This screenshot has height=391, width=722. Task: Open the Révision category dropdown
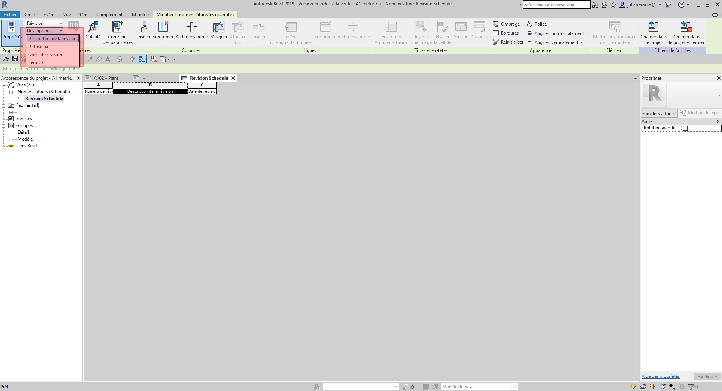[x=44, y=23]
